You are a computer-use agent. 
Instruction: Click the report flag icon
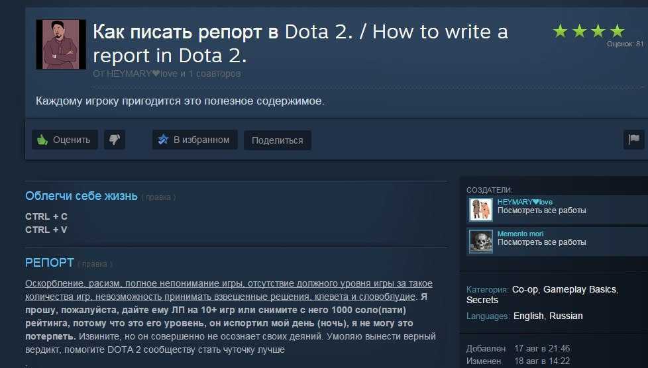pos(633,140)
